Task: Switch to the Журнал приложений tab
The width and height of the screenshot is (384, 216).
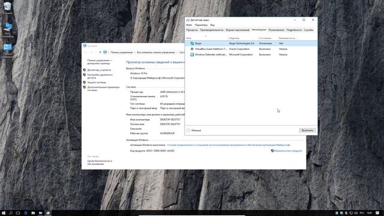Action: pyautogui.click(x=238, y=30)
